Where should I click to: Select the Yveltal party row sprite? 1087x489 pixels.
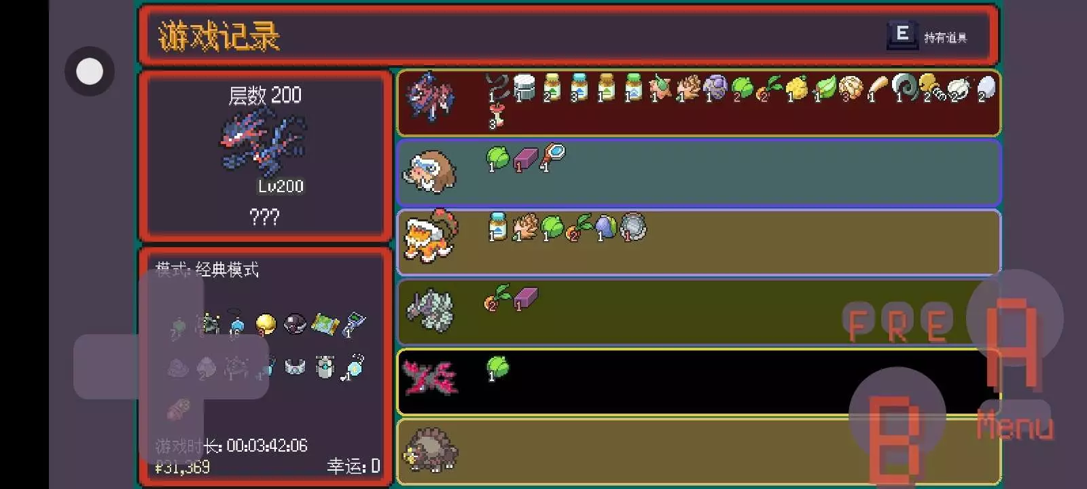(x=431, y=376)
